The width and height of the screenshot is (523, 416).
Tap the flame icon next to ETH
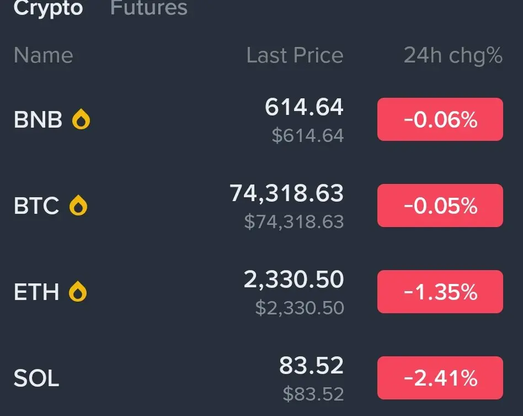(78, 292)
